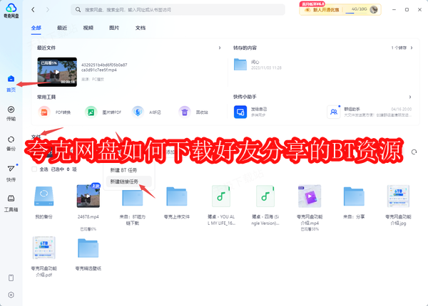Expand the 转存的内容 section arrow
Image resolution: width=428 pixels, height=306 pixels.
pos(412,48)
